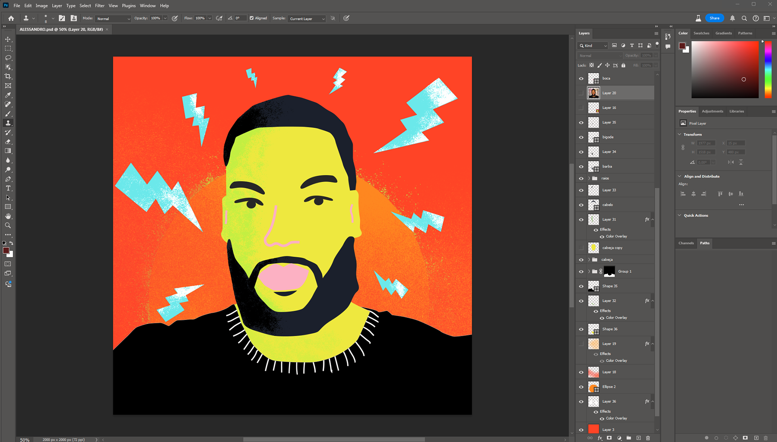Choose the Horizontal Type tool
The height and width of the screenshot is (442, 777).
point(8,188)
